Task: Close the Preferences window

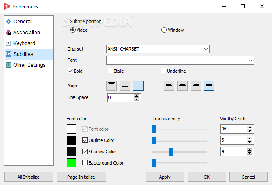Action: pos(262,6)
